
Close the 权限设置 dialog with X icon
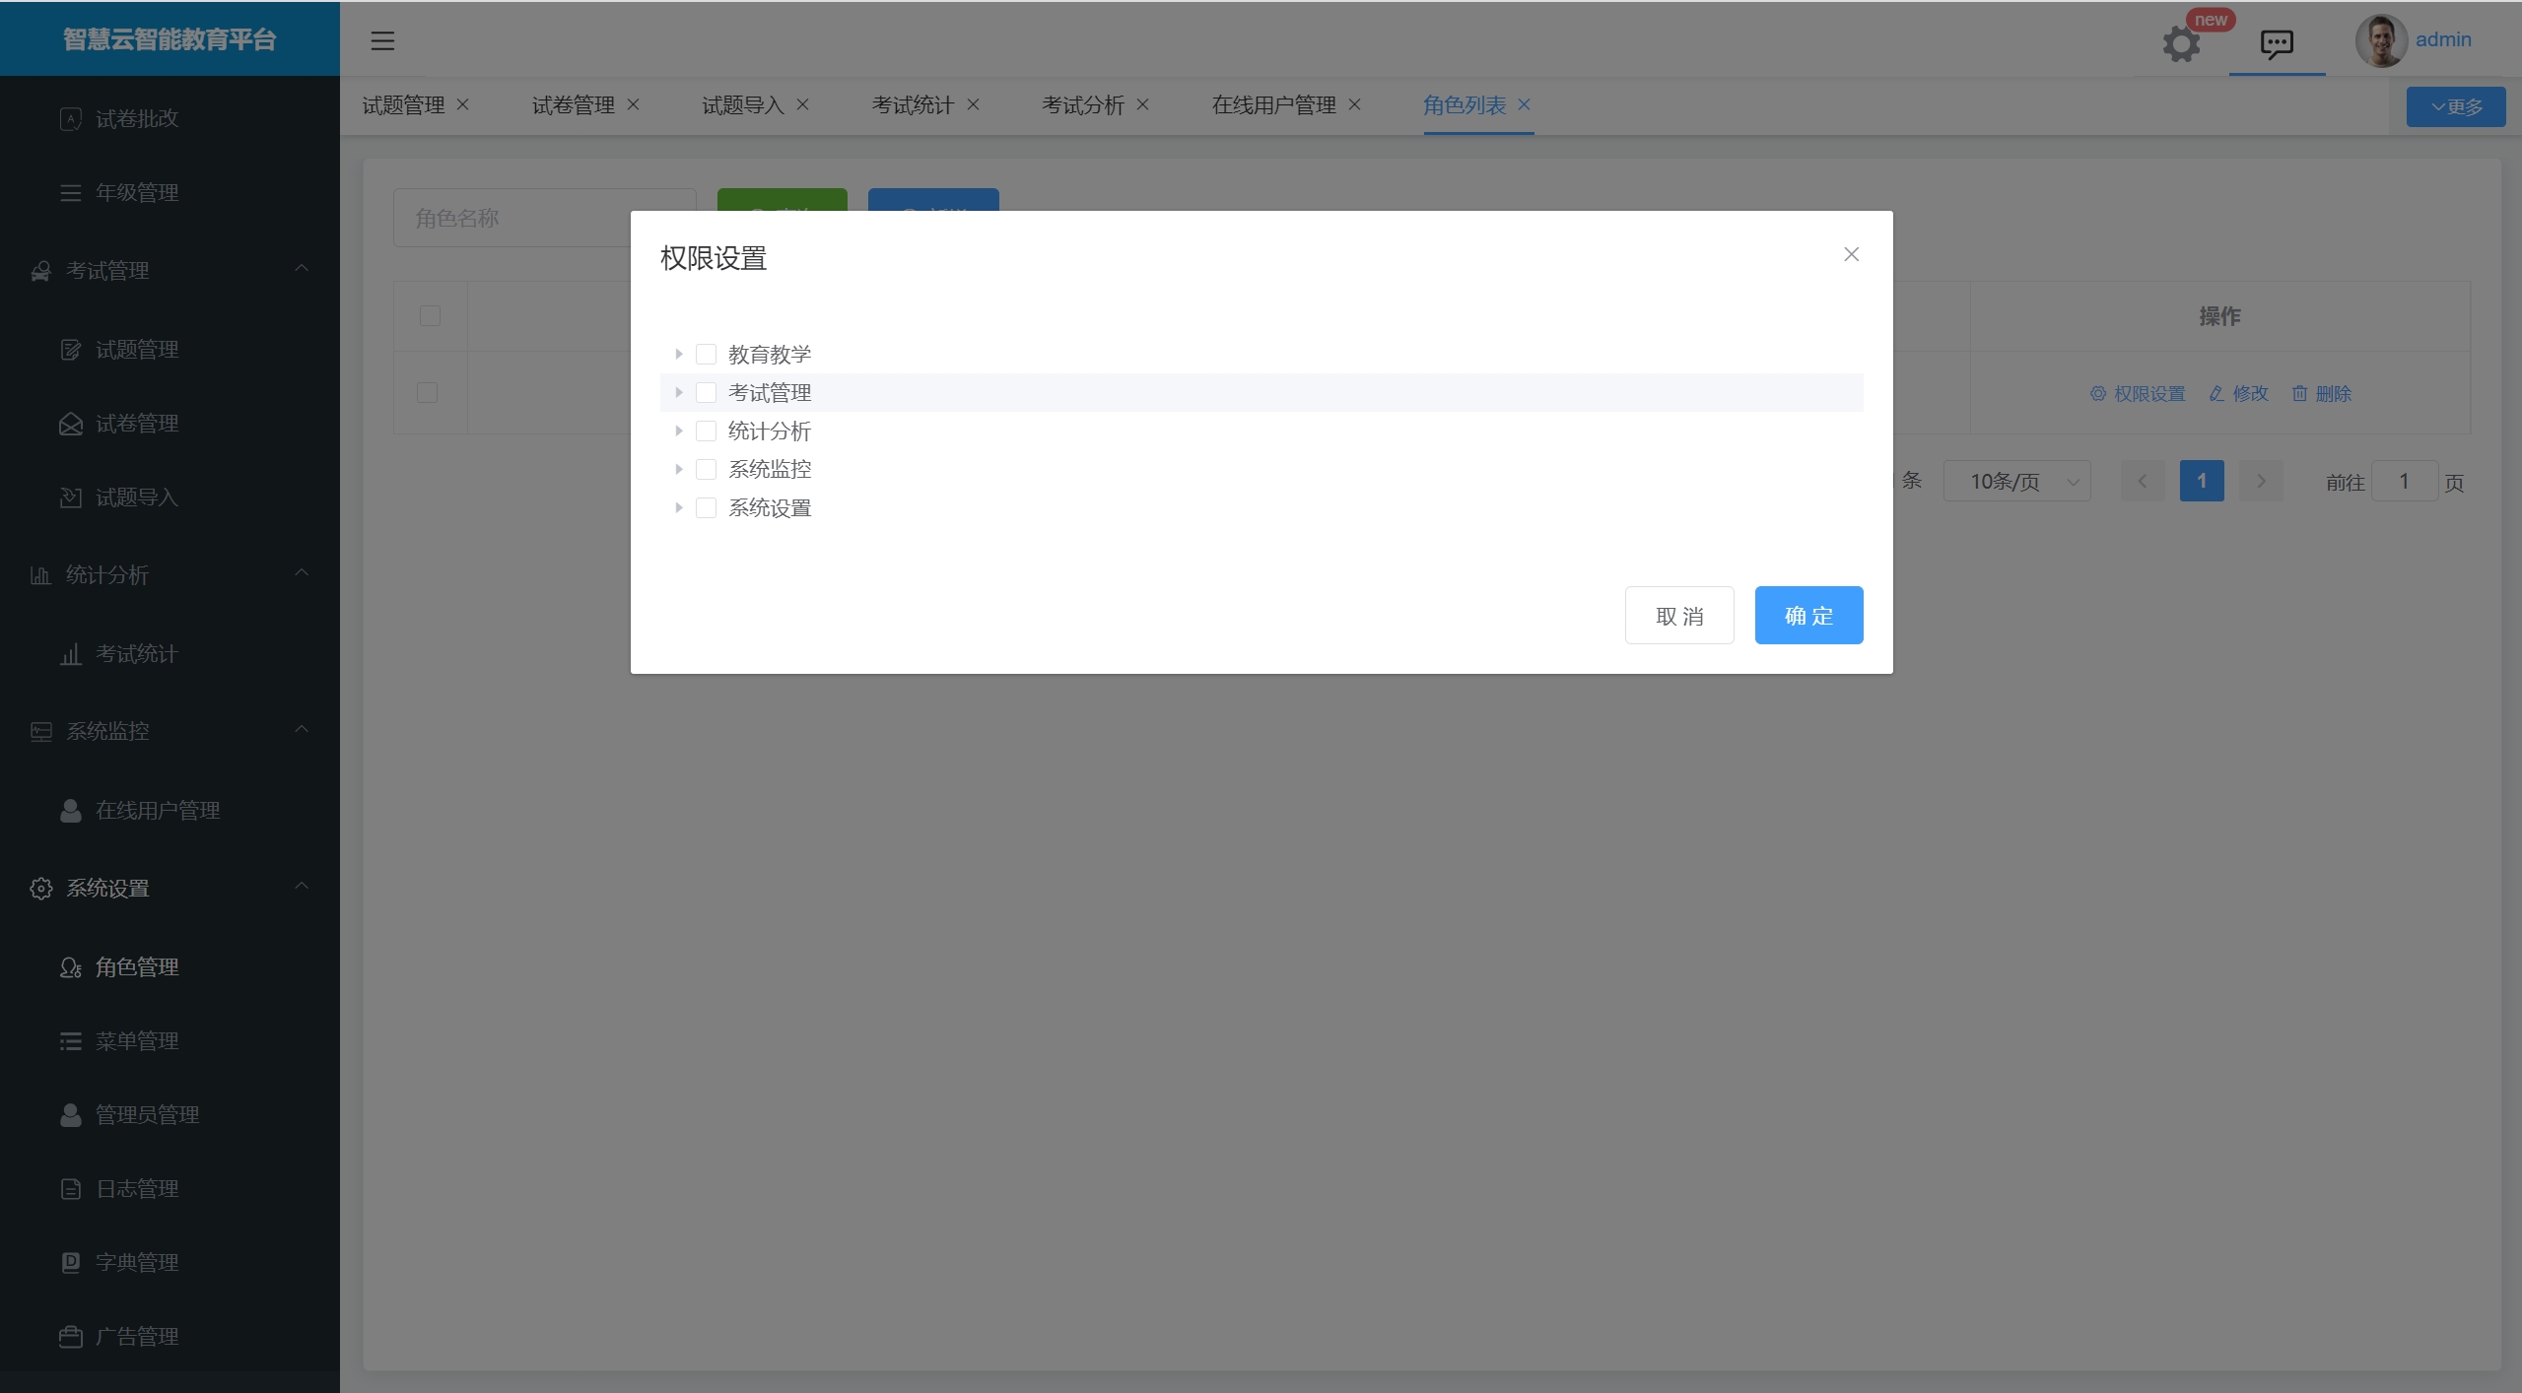click(x=1851, y=254)
